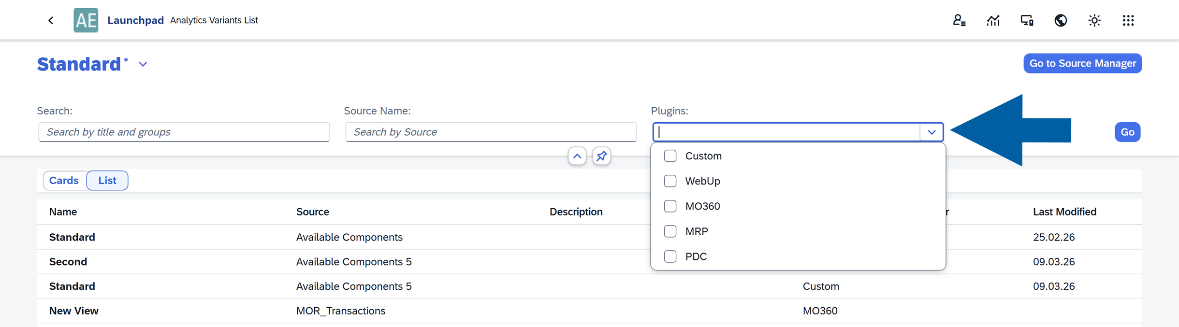
Task: Sort by the Name column header
Action: [x=63, y=212]
